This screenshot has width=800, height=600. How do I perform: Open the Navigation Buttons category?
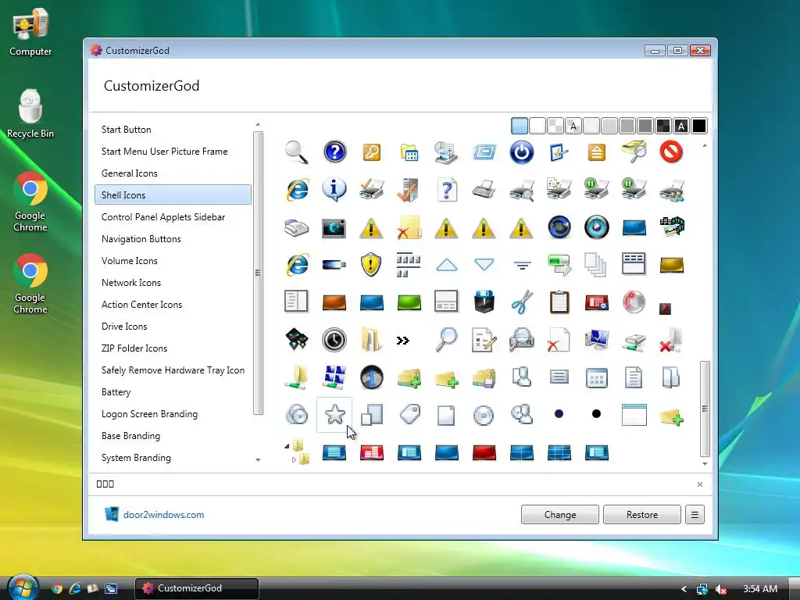[173, 239]
